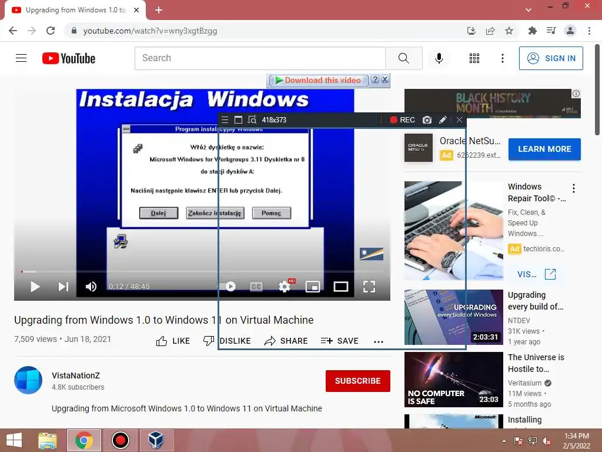Bookmark this tab star

tap(509, 31)
